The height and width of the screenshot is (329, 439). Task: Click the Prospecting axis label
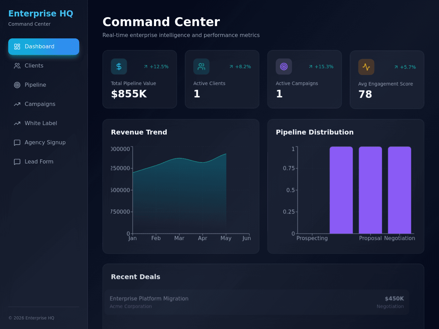[312, 238]
